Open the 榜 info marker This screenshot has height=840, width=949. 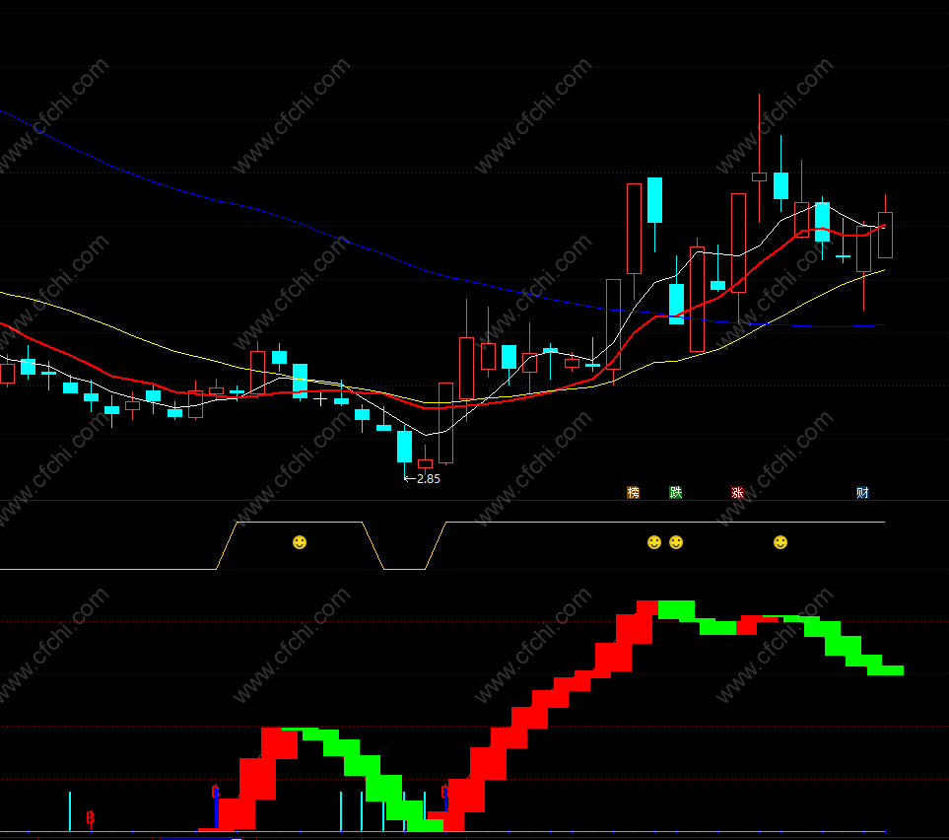coord(633,492)
